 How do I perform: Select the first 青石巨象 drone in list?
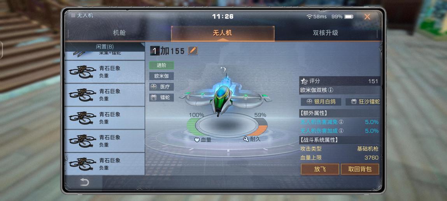(x=105, y=72)
